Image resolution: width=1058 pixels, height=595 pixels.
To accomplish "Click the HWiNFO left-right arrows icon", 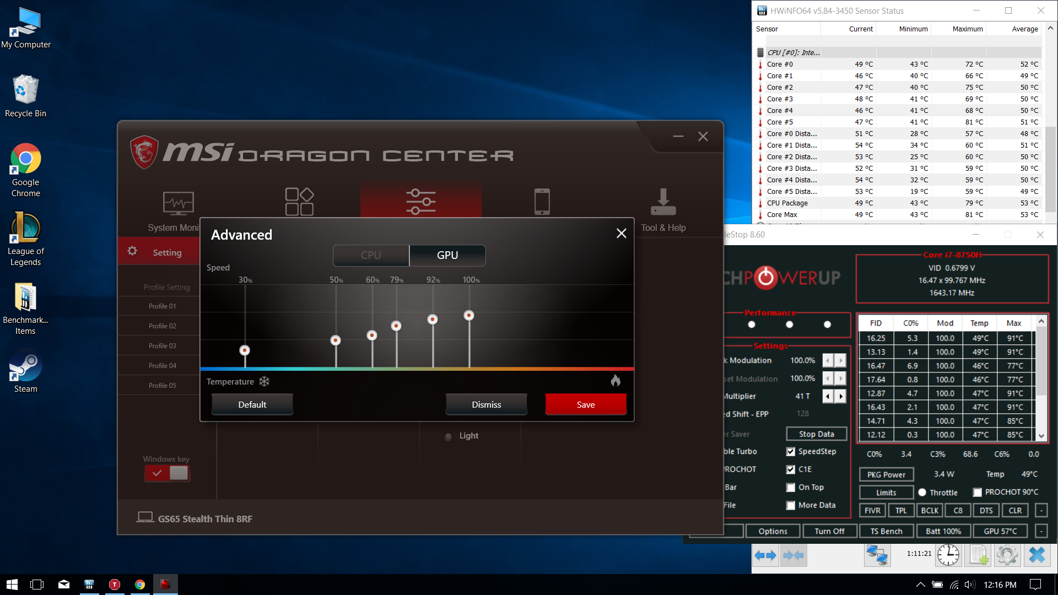I will click(765, 555).
